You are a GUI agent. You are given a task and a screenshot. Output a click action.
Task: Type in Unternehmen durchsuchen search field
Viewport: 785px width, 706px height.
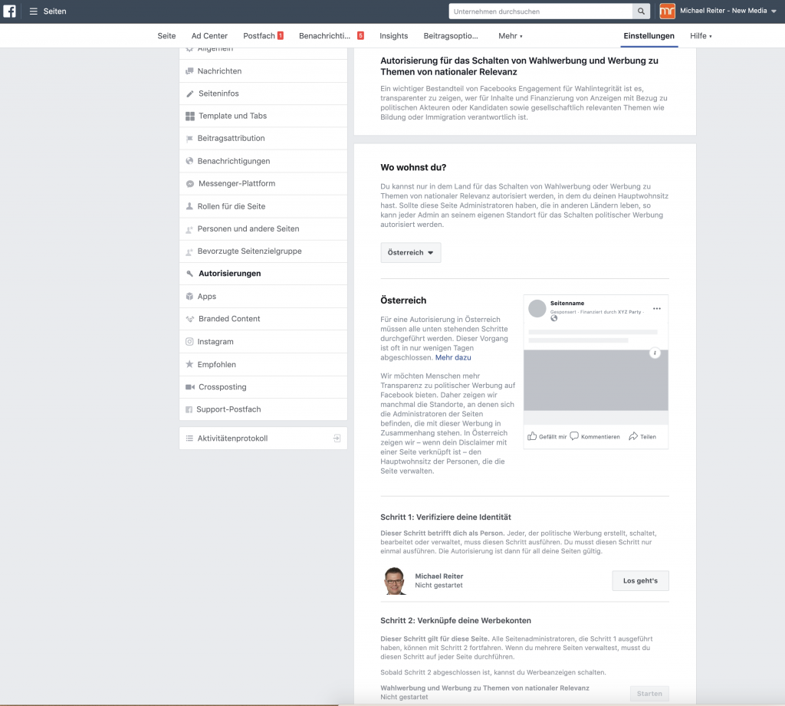click(x=540, y=11)
